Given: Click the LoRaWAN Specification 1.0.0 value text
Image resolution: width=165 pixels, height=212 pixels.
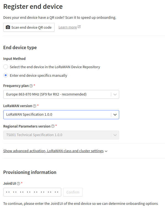Looking at the screenshot, I should tap(29, 115).
